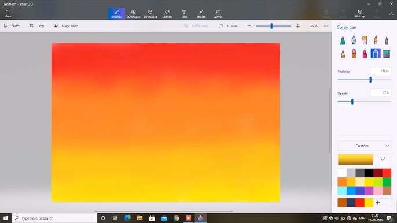Click the painted gradient canvas

pyautogui.click(x=166, y=122)
